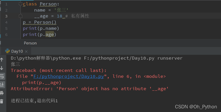Click the up-arrow icon in run panel
Screen dimensions: 221x112
pos(2,60)
